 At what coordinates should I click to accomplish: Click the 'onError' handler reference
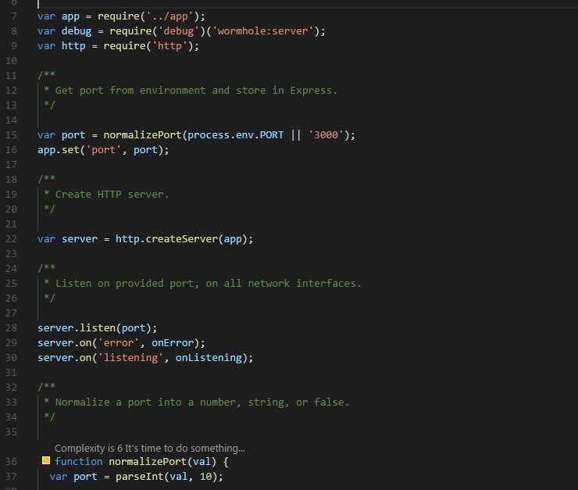coord(173,343)
